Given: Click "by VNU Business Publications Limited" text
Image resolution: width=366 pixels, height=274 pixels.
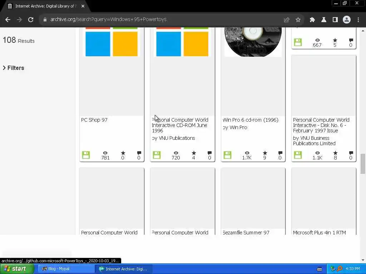Looking at the screenshot, I should point(314,141).
